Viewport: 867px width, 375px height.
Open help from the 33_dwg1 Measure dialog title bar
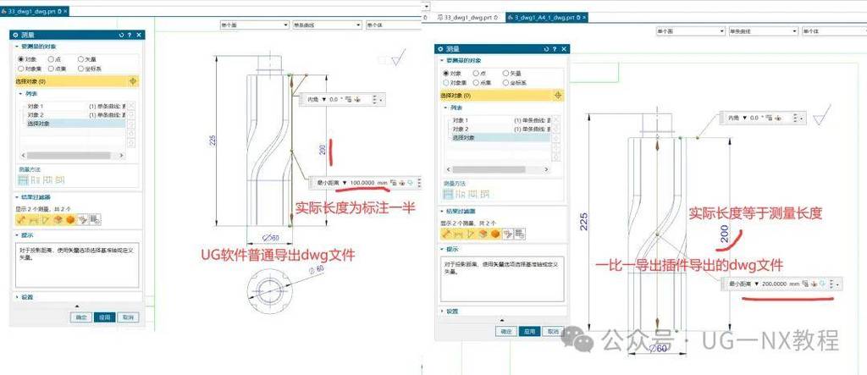point(130,35)
